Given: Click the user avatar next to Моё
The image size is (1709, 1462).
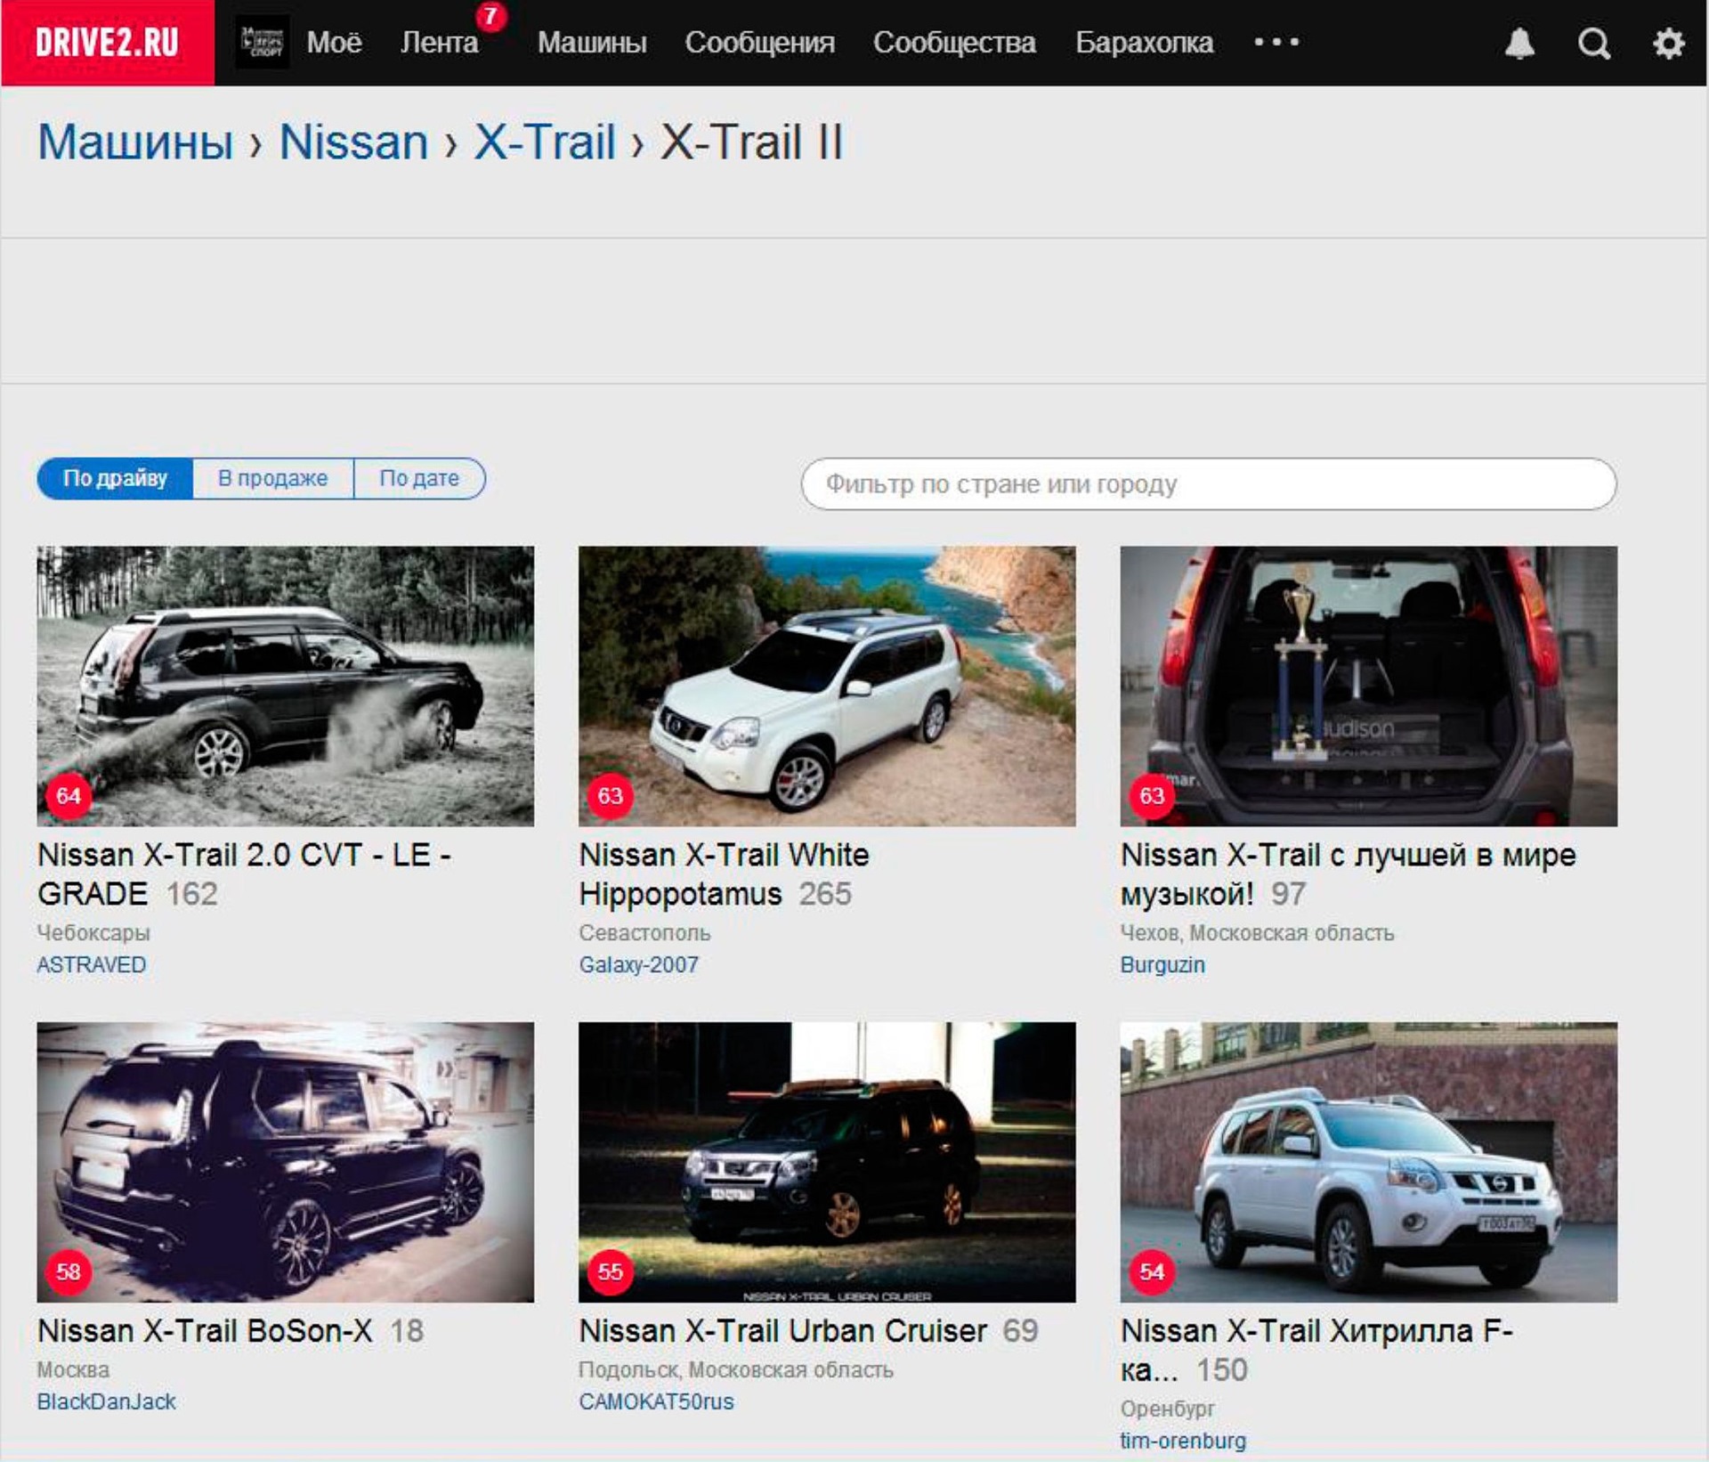Looking at the screenshot, I should [x=262, y=42].
